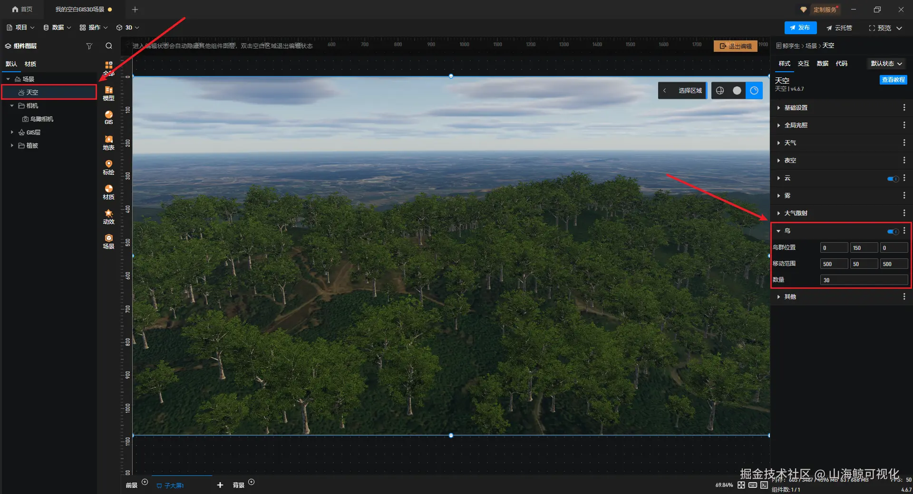Image resolution: width=913 pixels, height=494 pixels.
Task: Click the 发布 publish button
Action: click(x=800, y=28)
